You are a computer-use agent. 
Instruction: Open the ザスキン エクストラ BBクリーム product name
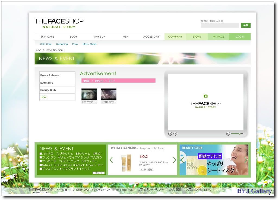pyautogui.click(x=154, y=163)
